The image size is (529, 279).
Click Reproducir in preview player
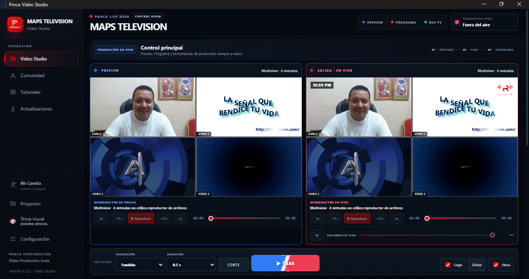point(141,218)
